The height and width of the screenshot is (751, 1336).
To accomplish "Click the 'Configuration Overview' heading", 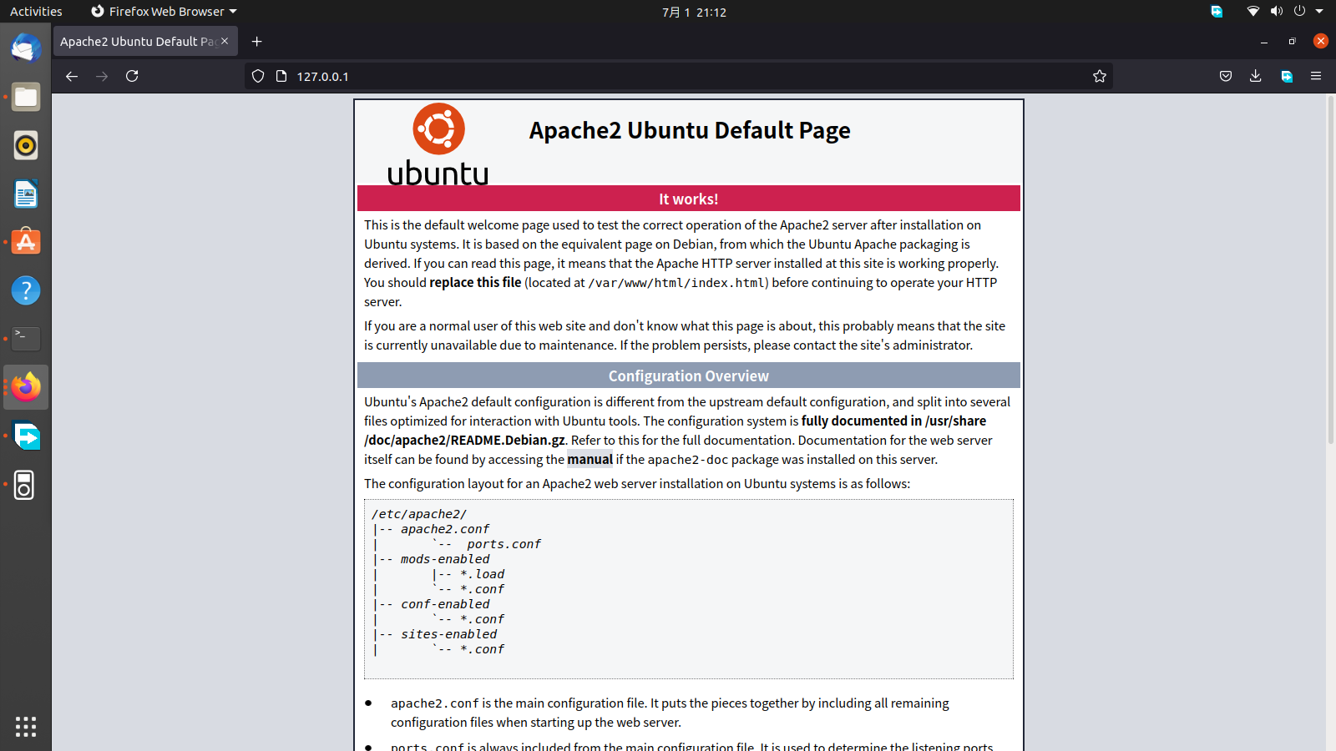I will [x=689, y=375].
